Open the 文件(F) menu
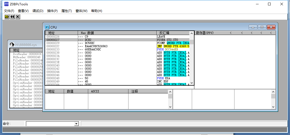This screenshot has width=290, height=135. point(9,11)
